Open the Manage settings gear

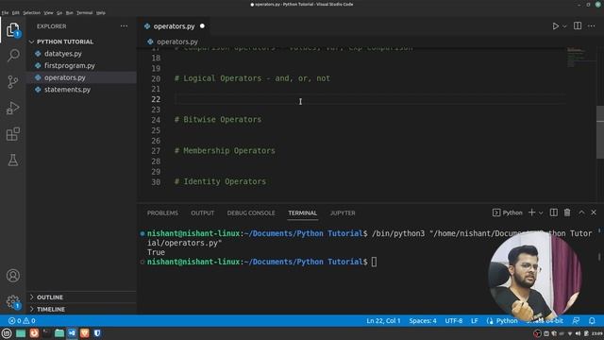12,301
